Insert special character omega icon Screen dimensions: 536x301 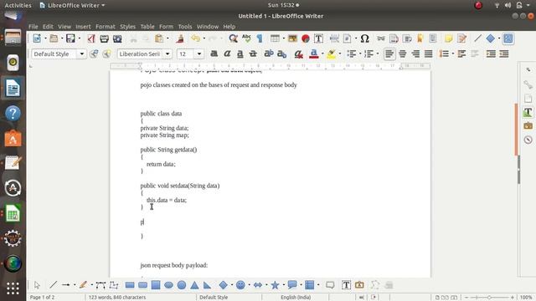(x=365, y=38)
